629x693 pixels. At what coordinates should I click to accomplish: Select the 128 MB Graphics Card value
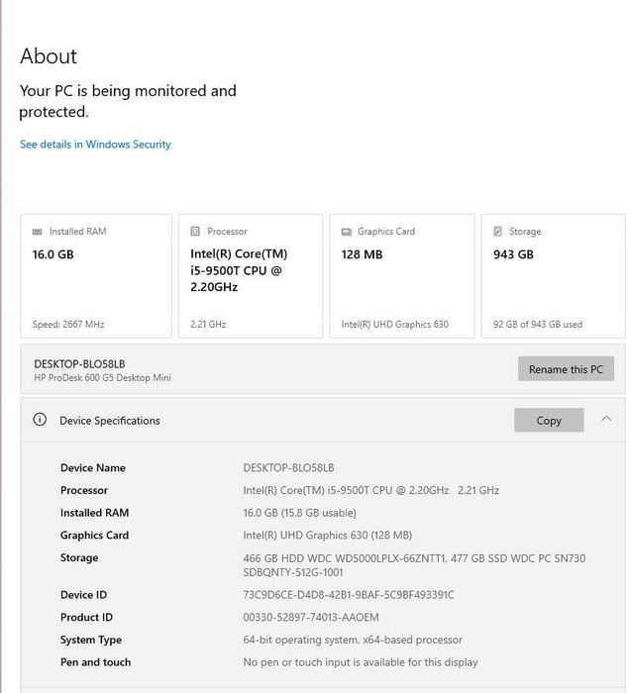tap(363, 254)
